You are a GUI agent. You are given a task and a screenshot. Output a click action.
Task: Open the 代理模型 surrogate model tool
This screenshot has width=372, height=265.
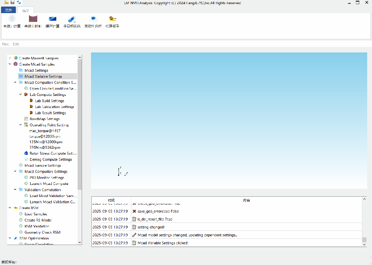[x=112, y=19]
